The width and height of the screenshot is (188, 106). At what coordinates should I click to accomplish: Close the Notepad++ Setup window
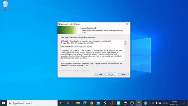127,24
